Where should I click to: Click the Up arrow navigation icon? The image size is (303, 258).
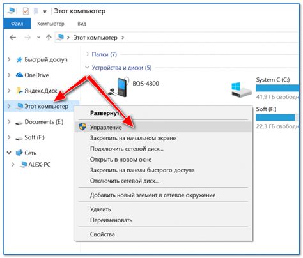coord(49,38)
